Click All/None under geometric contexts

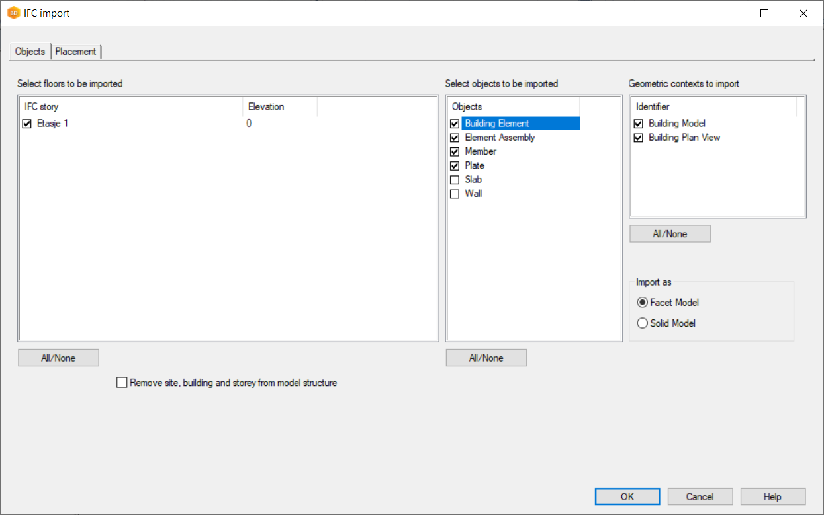(670, 234)
